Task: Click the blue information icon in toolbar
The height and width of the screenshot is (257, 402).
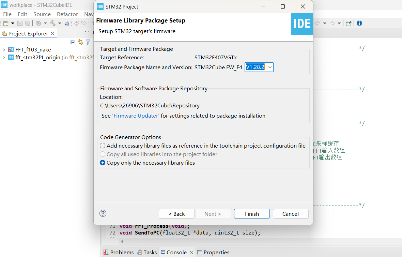Action: [359, 23]
